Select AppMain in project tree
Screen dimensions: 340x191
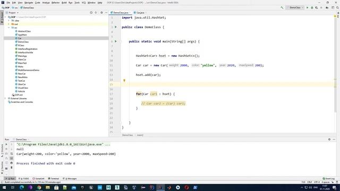coord(22,34)
